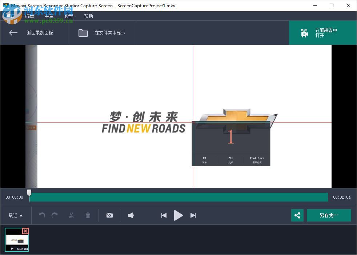This screenshot has height=255, width=357.
Task: Redo the last action
Action: [55, 215]
